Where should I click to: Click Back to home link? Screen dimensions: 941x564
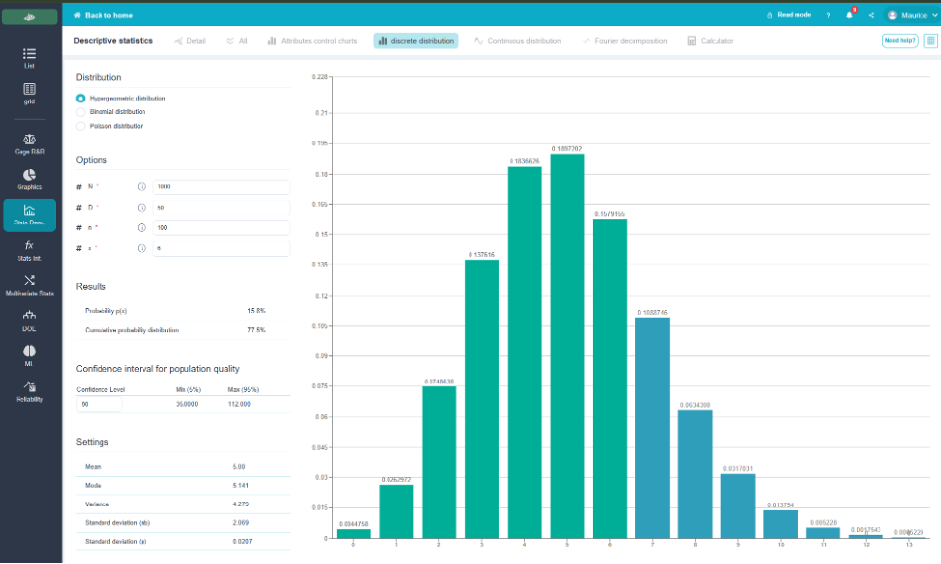point(102,15)
